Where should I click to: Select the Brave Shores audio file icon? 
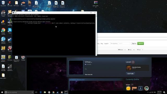[x=16, y=58]
